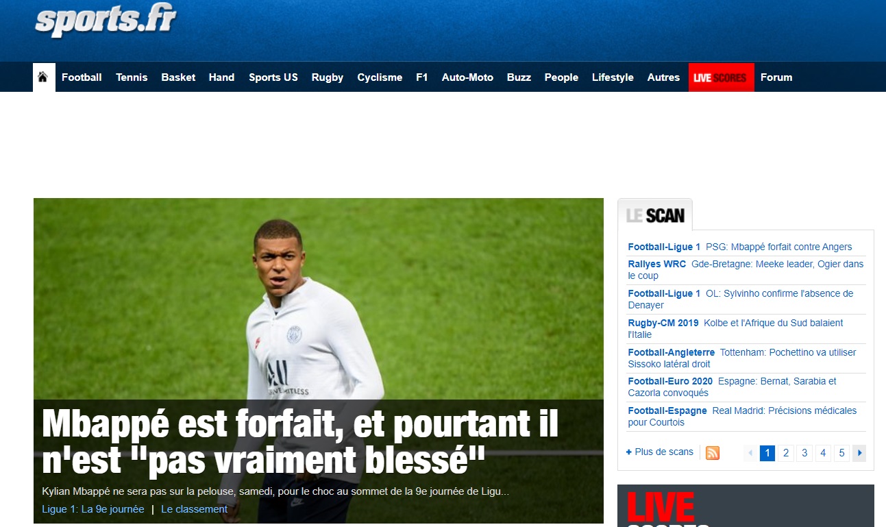The width and height of the screenshot is (886, 527).
Task: Click the sports.fr logo
Action: coord(106,21)
